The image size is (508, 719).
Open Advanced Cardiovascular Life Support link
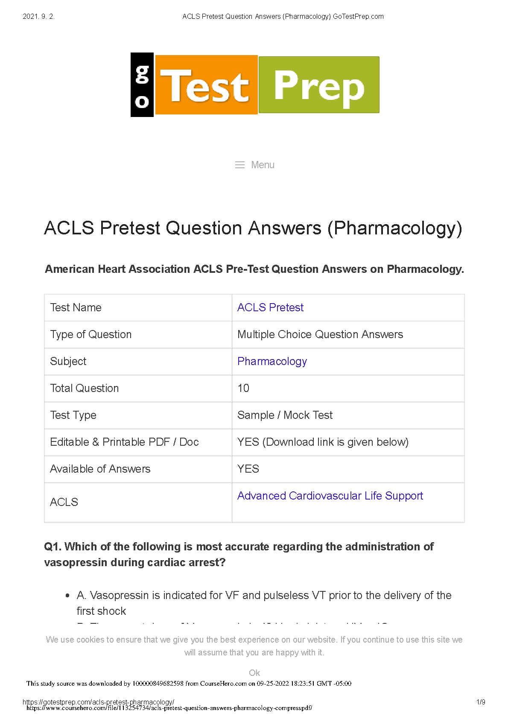click(x=330, y=496)
